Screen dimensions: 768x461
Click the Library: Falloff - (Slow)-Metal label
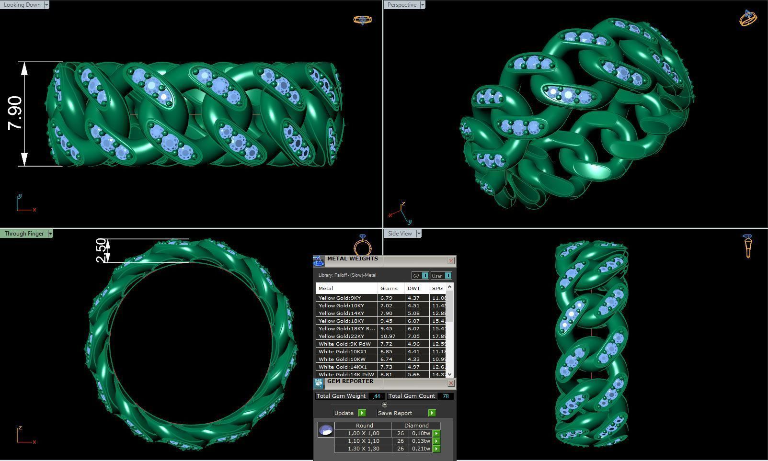(x=347, y=275)
